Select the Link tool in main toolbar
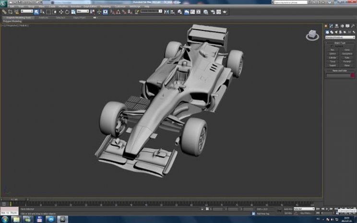This screenshot has width=357, height=223. [4, 12]
